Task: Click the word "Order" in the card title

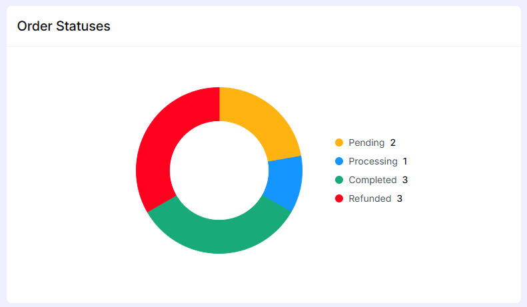Action: pos(35,26)
